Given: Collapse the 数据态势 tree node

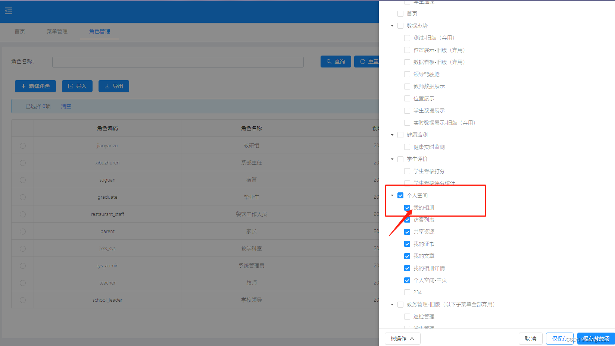Looking at the screenshot, I should (392, 26).
